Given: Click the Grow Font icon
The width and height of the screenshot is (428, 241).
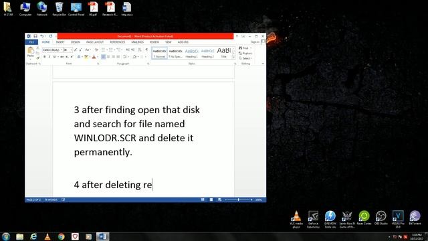Looking at the screenshot, I should (76, 50).
